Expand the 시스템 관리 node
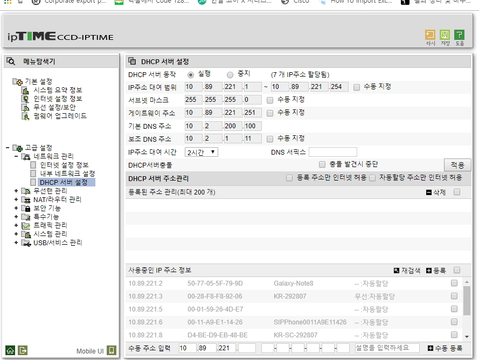Image resolution: width=479 pixels, height=360 pixels. (x=16, y=234)
